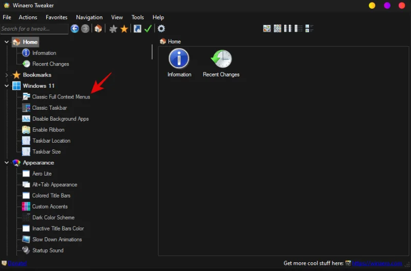Switch to the second grid view button
This screenshot has height=271, width=411.
pos(277,28)
